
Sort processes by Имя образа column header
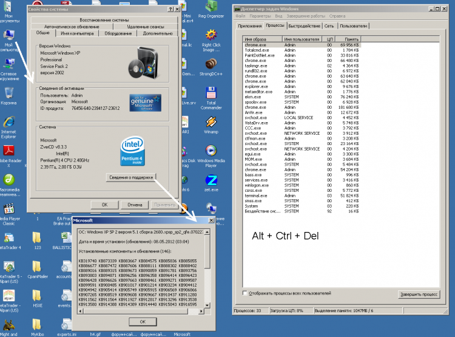[x=262, y=39]
